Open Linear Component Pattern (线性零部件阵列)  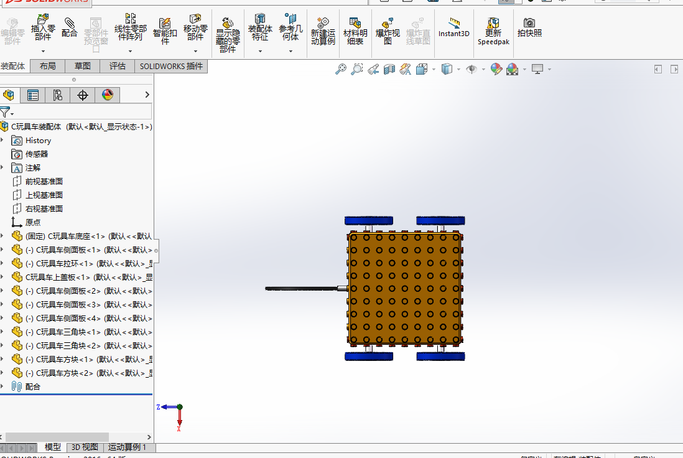pos(130,27)
